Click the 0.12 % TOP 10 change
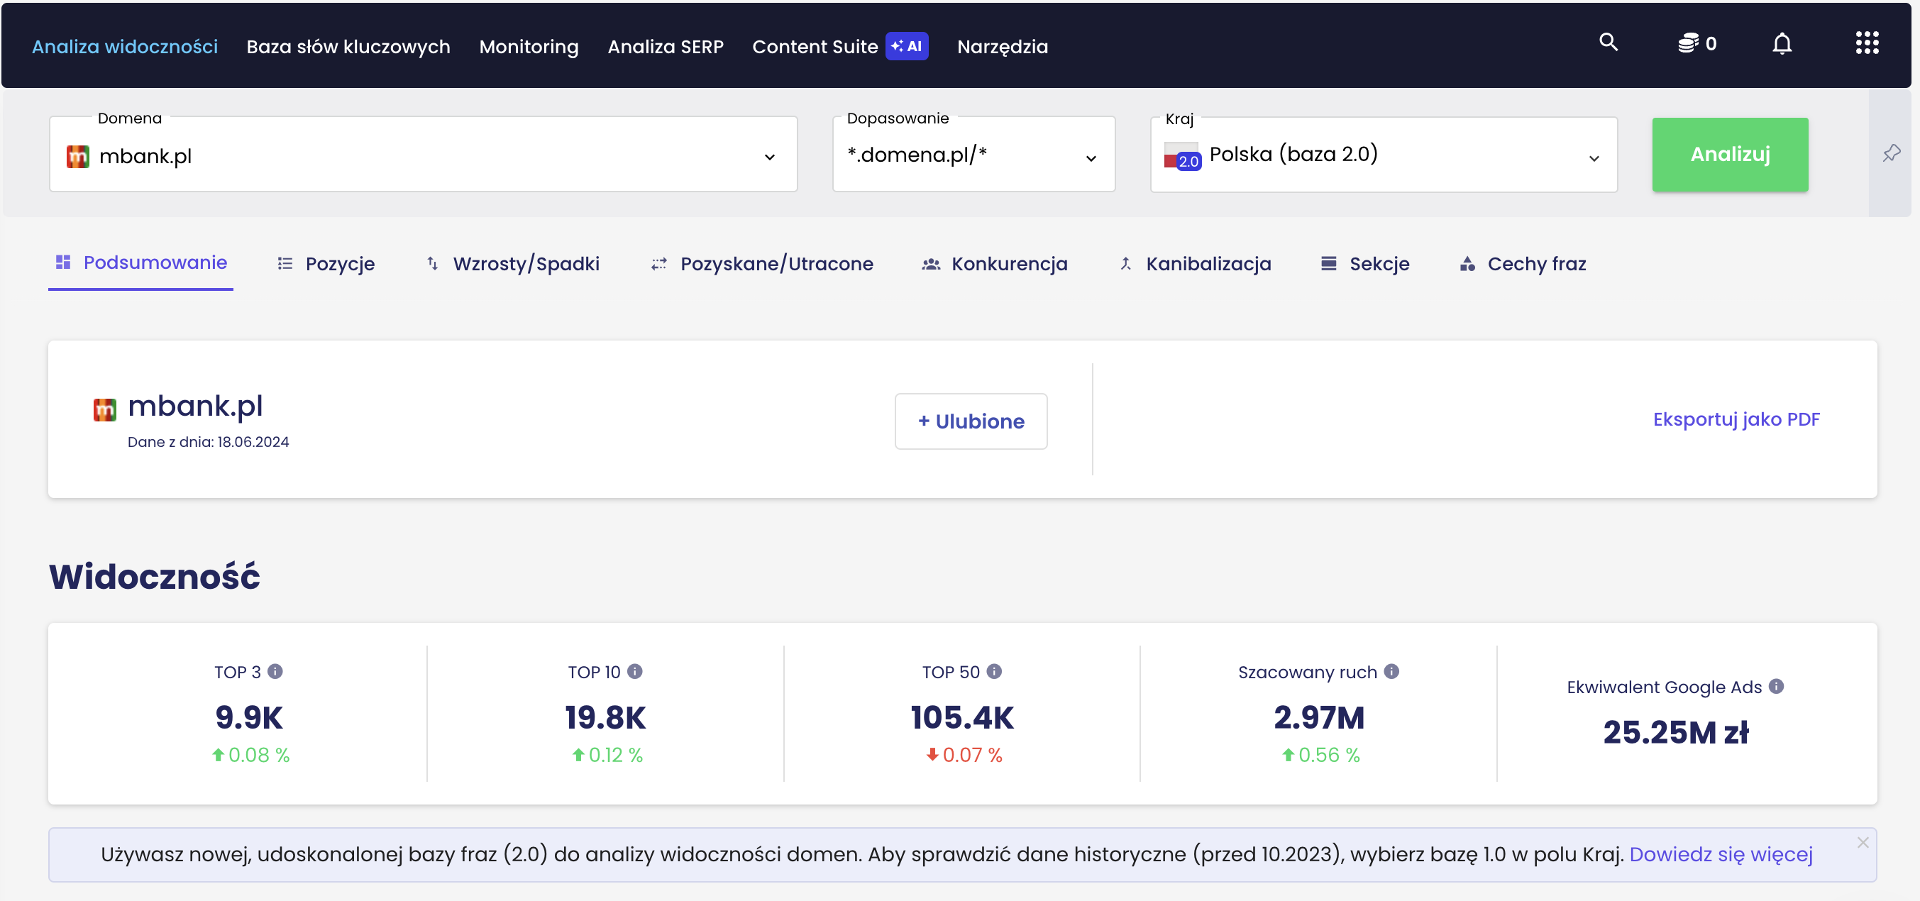Screen dimensions: 1920x901 (607, 755)
